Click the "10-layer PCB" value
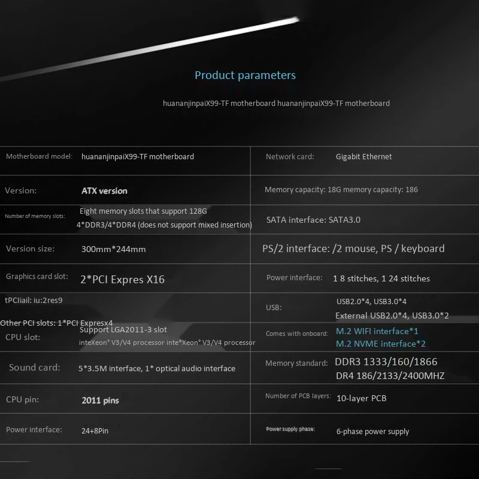Viewport: 479px width, 479px height. [x=361, y=398]
